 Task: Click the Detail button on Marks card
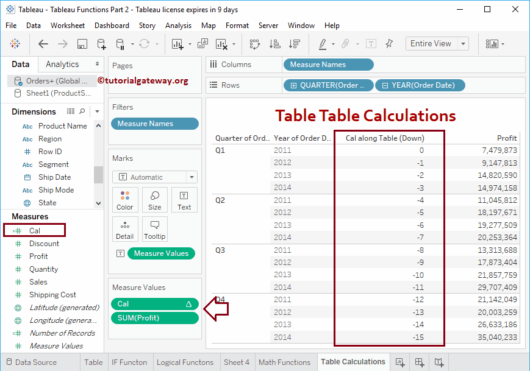click(125, 229)
